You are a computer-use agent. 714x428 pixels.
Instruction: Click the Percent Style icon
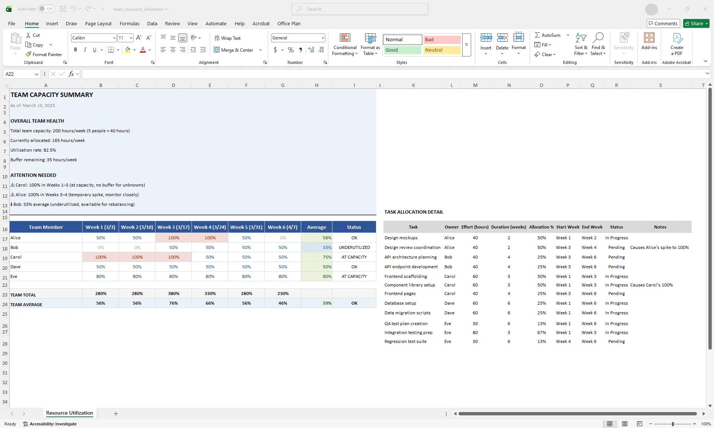(290, 50)
